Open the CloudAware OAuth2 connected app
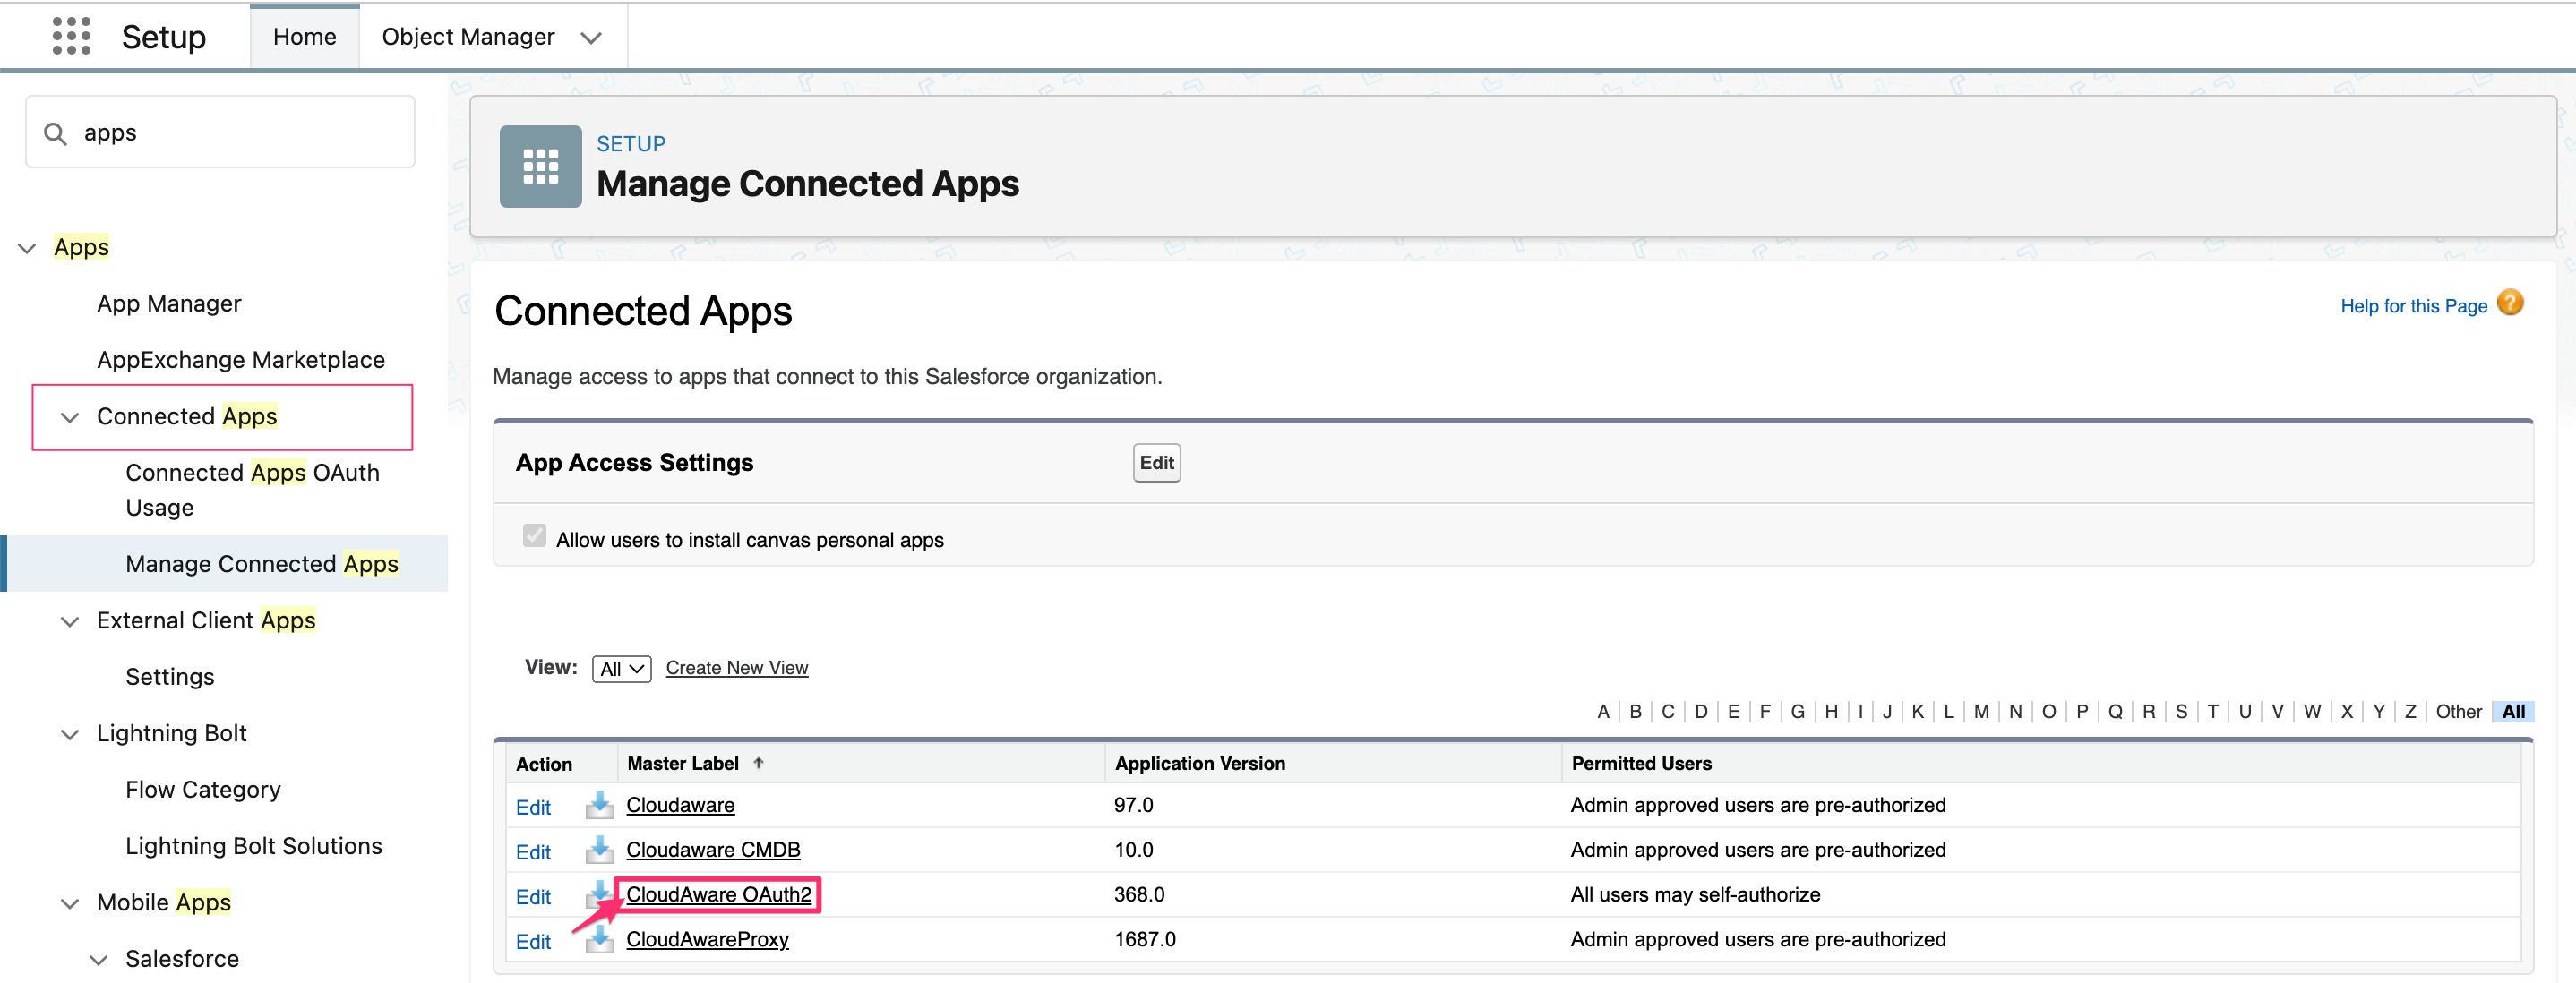2576x983 pixels. 719,894
